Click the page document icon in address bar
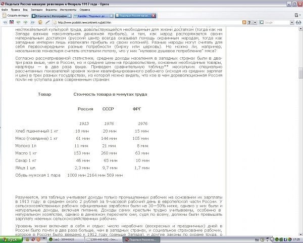This screenshot has width=303, height=243. pyautogui.click(x=55, y=22)
